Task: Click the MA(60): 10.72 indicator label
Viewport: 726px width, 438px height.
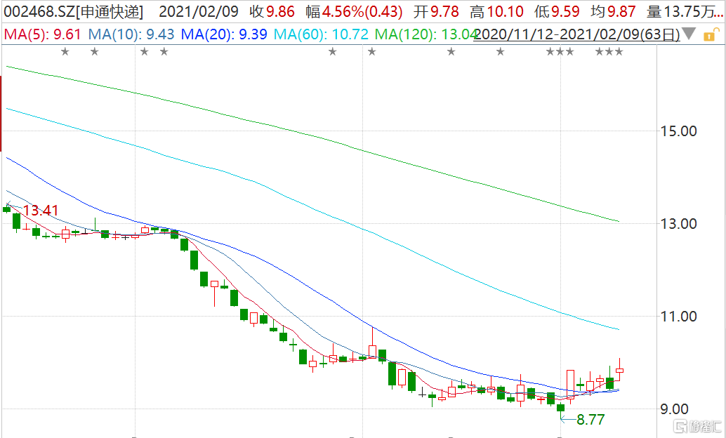Action: tap(322, 34)
